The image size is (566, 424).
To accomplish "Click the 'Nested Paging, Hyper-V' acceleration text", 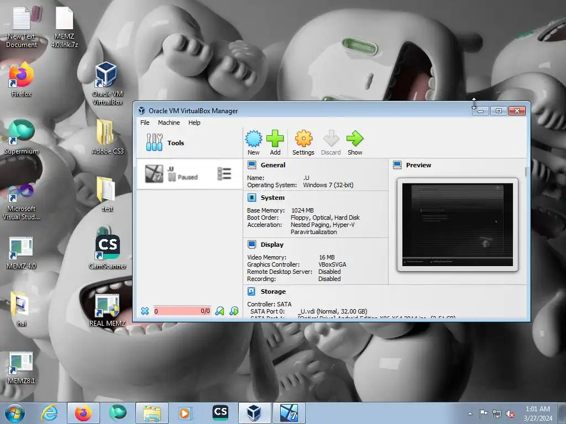I will [x=323, y=225].
